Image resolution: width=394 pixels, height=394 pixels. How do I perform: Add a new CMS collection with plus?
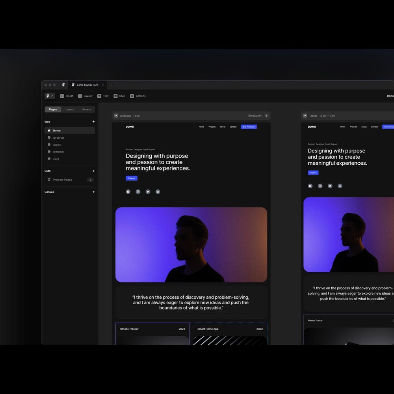[93, 171]
